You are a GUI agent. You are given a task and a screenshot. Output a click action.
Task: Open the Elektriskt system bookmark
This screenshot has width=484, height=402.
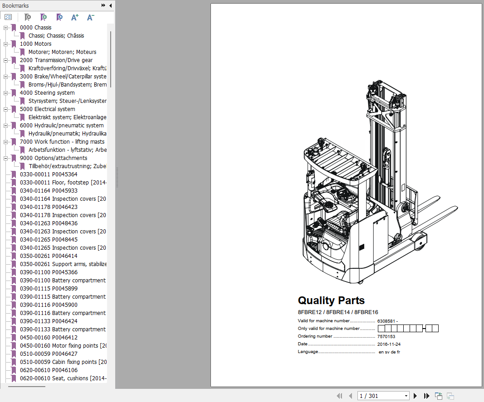[68, 117]
